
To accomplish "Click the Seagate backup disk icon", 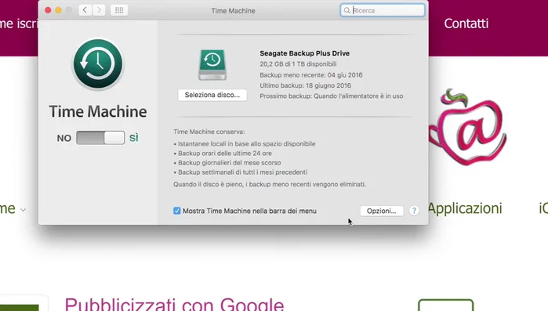I will click(x=212, y=64).
